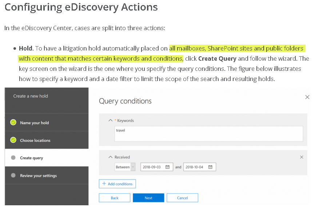The width and height of the screenshot is (319, 214).
Task: Click the Keywords label
Action: [125, 121]
